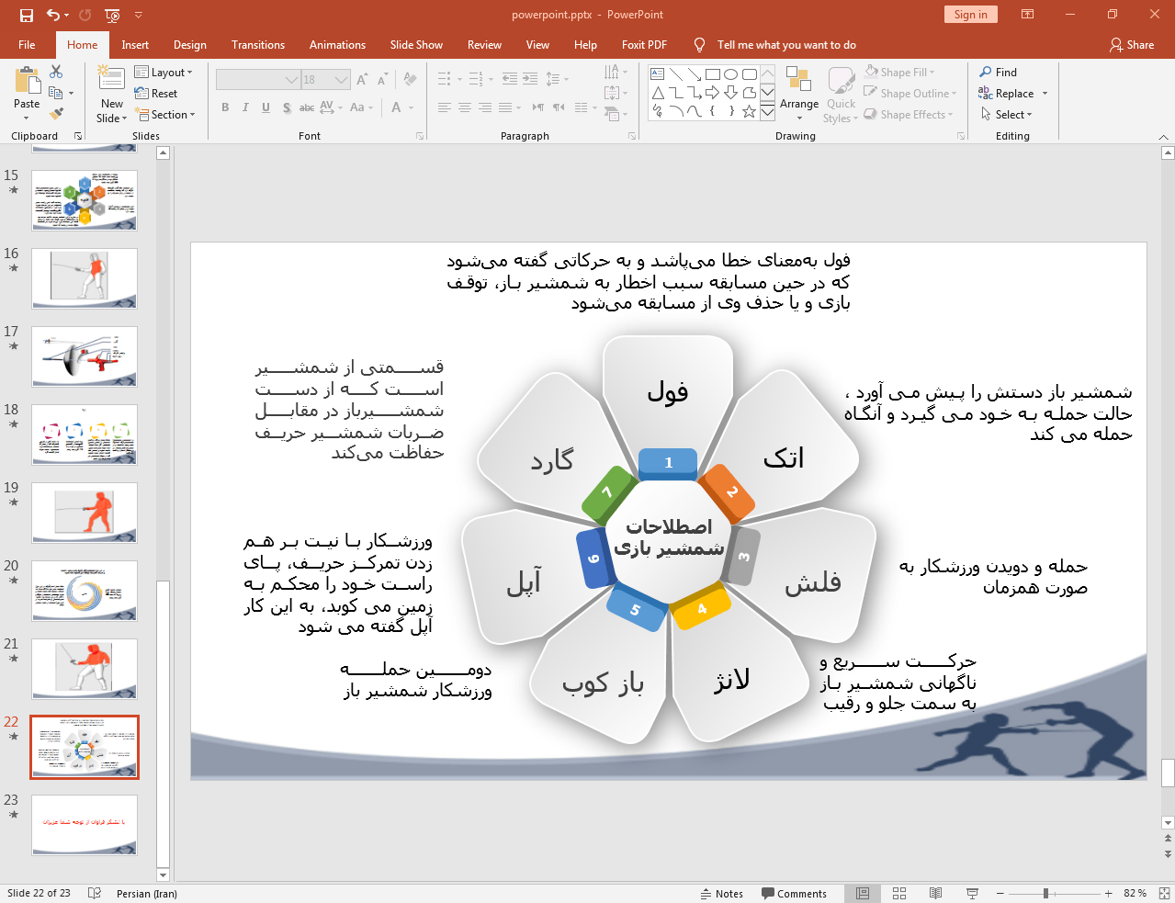The height and width of the screenshot is (903, 1175).
Task: Apply text shadow formatting
Action: coord(287,107)
